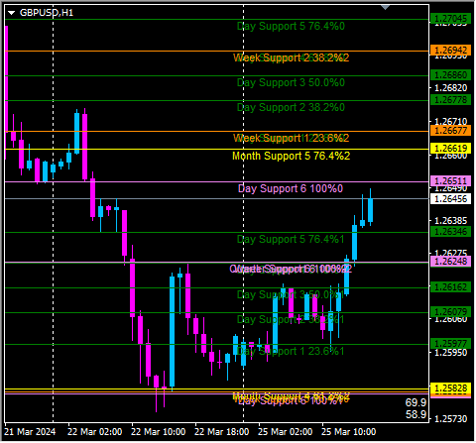Select the 'Day Support 2 38.2%1' label

point(291,319)
